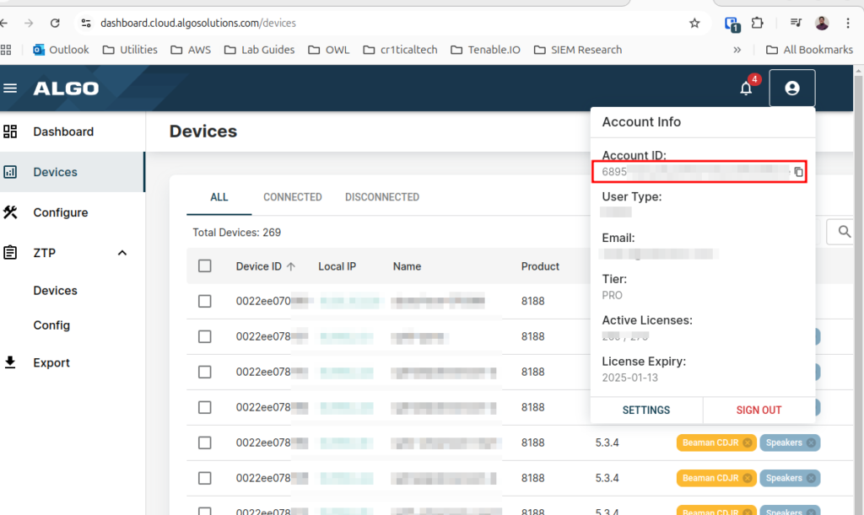Show hidden bookmarks overflow chevron
Image resolution: width=864 pixels, height=515 pixels.
737,50
